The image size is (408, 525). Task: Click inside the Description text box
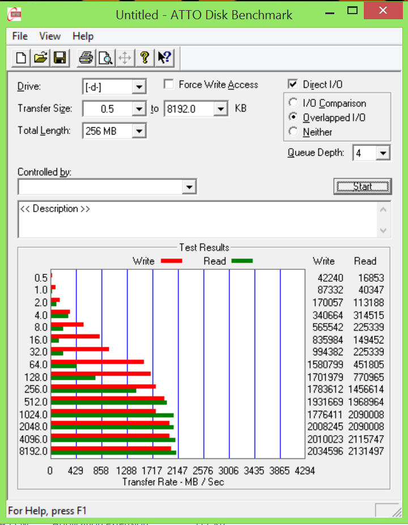pyautogui.click(x=198, y=220)
